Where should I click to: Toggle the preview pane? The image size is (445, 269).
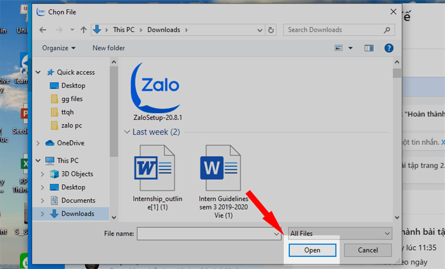tap(369, 48)
